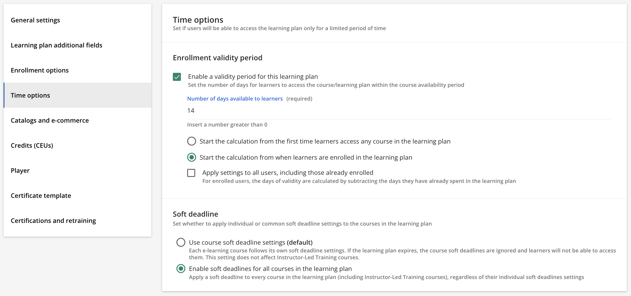Select calculation from when learners are enrolled

(x=191, y=157)
